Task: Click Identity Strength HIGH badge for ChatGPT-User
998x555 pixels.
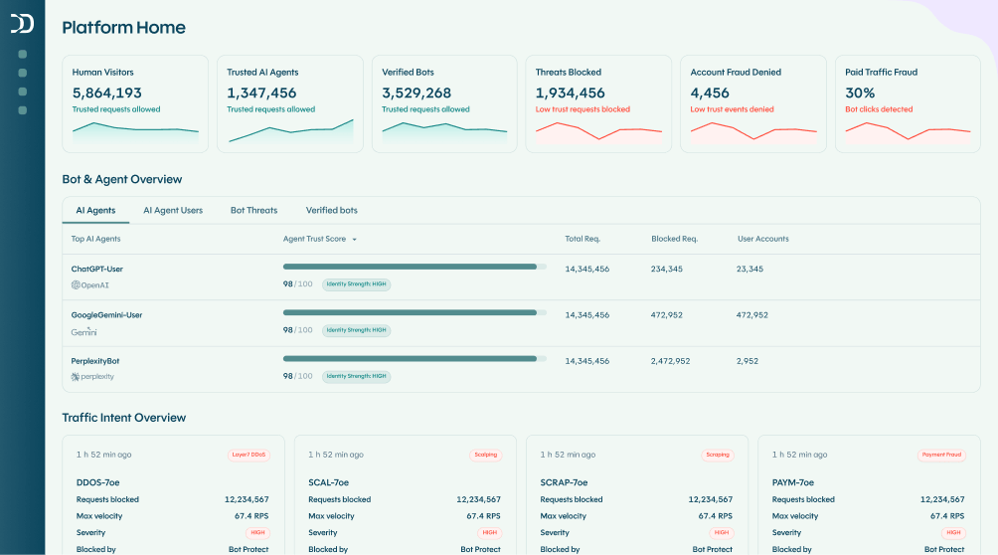Action: (x=357, y=284)
